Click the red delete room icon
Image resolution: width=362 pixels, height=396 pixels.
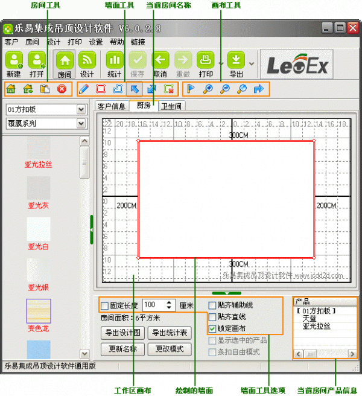pyautogui.click(x=62, y=89)
